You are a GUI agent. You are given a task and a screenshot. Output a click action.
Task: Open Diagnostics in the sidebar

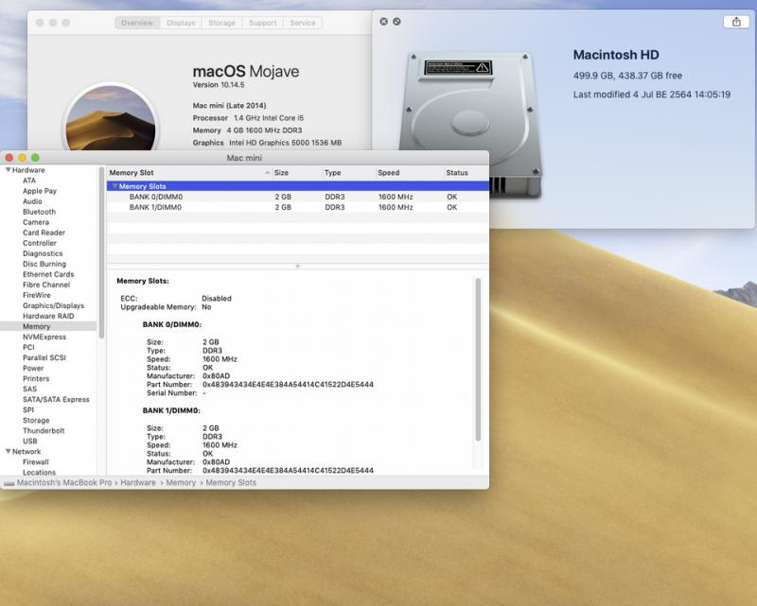(43, 253)
